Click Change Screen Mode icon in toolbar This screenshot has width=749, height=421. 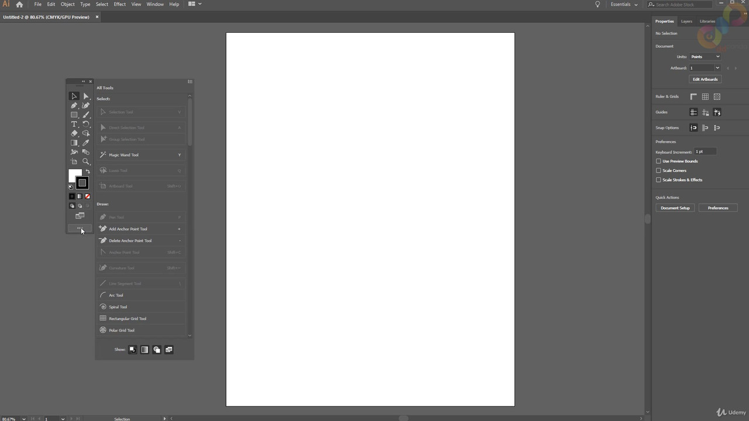80,216
